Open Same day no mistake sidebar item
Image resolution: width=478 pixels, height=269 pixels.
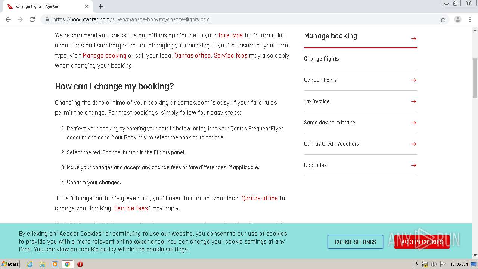329,123
